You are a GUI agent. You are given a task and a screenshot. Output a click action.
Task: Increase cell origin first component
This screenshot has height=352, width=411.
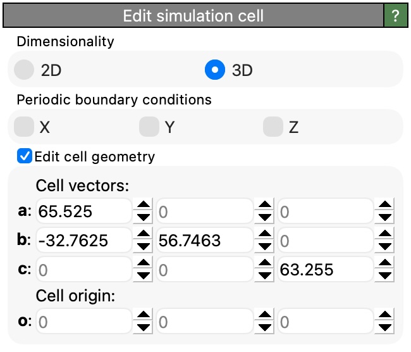pos(144,317)
